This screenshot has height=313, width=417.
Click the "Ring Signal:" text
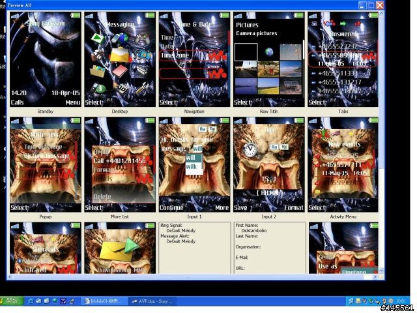tap(171, 225)
